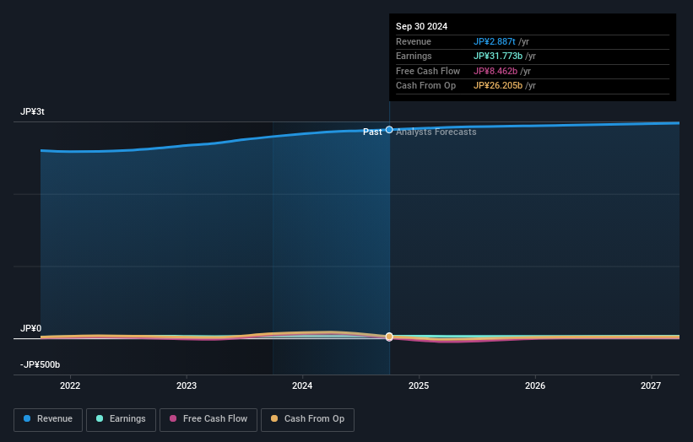Click the JP¥2.887t revenue value
This screenshot has width=693, height=442.
(x=494, y=41)
